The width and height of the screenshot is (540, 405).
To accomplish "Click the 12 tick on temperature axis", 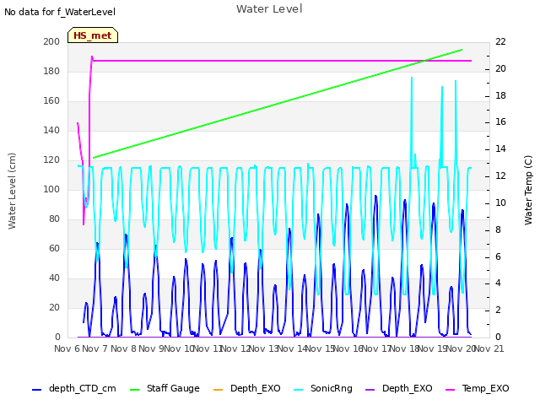I will [x=500, y=176].
